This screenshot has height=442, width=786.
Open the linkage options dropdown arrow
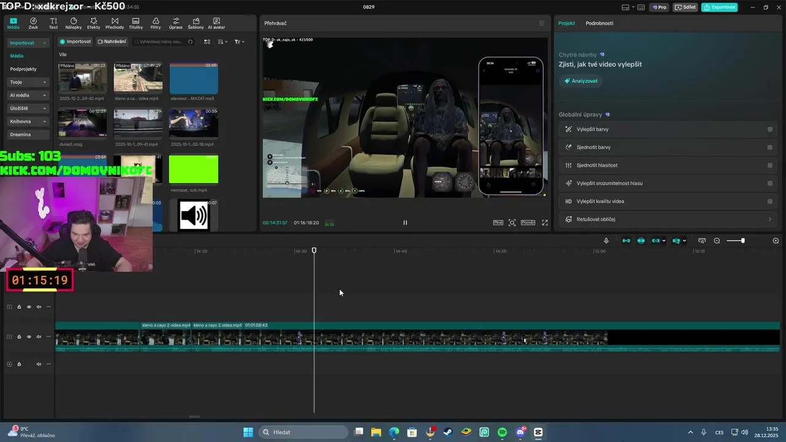pos(664,241)
